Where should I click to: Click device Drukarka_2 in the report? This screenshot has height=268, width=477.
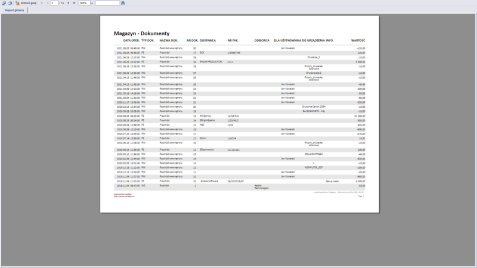coord(314,57)
